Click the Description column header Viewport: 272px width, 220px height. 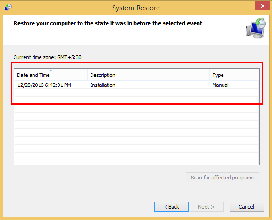(x=148, y=75)
